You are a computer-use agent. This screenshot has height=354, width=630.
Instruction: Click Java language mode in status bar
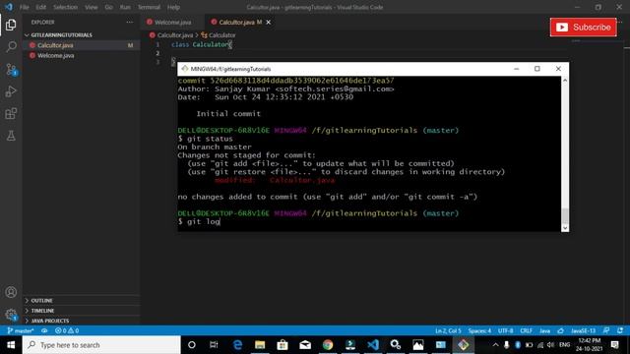coord(544,330)
